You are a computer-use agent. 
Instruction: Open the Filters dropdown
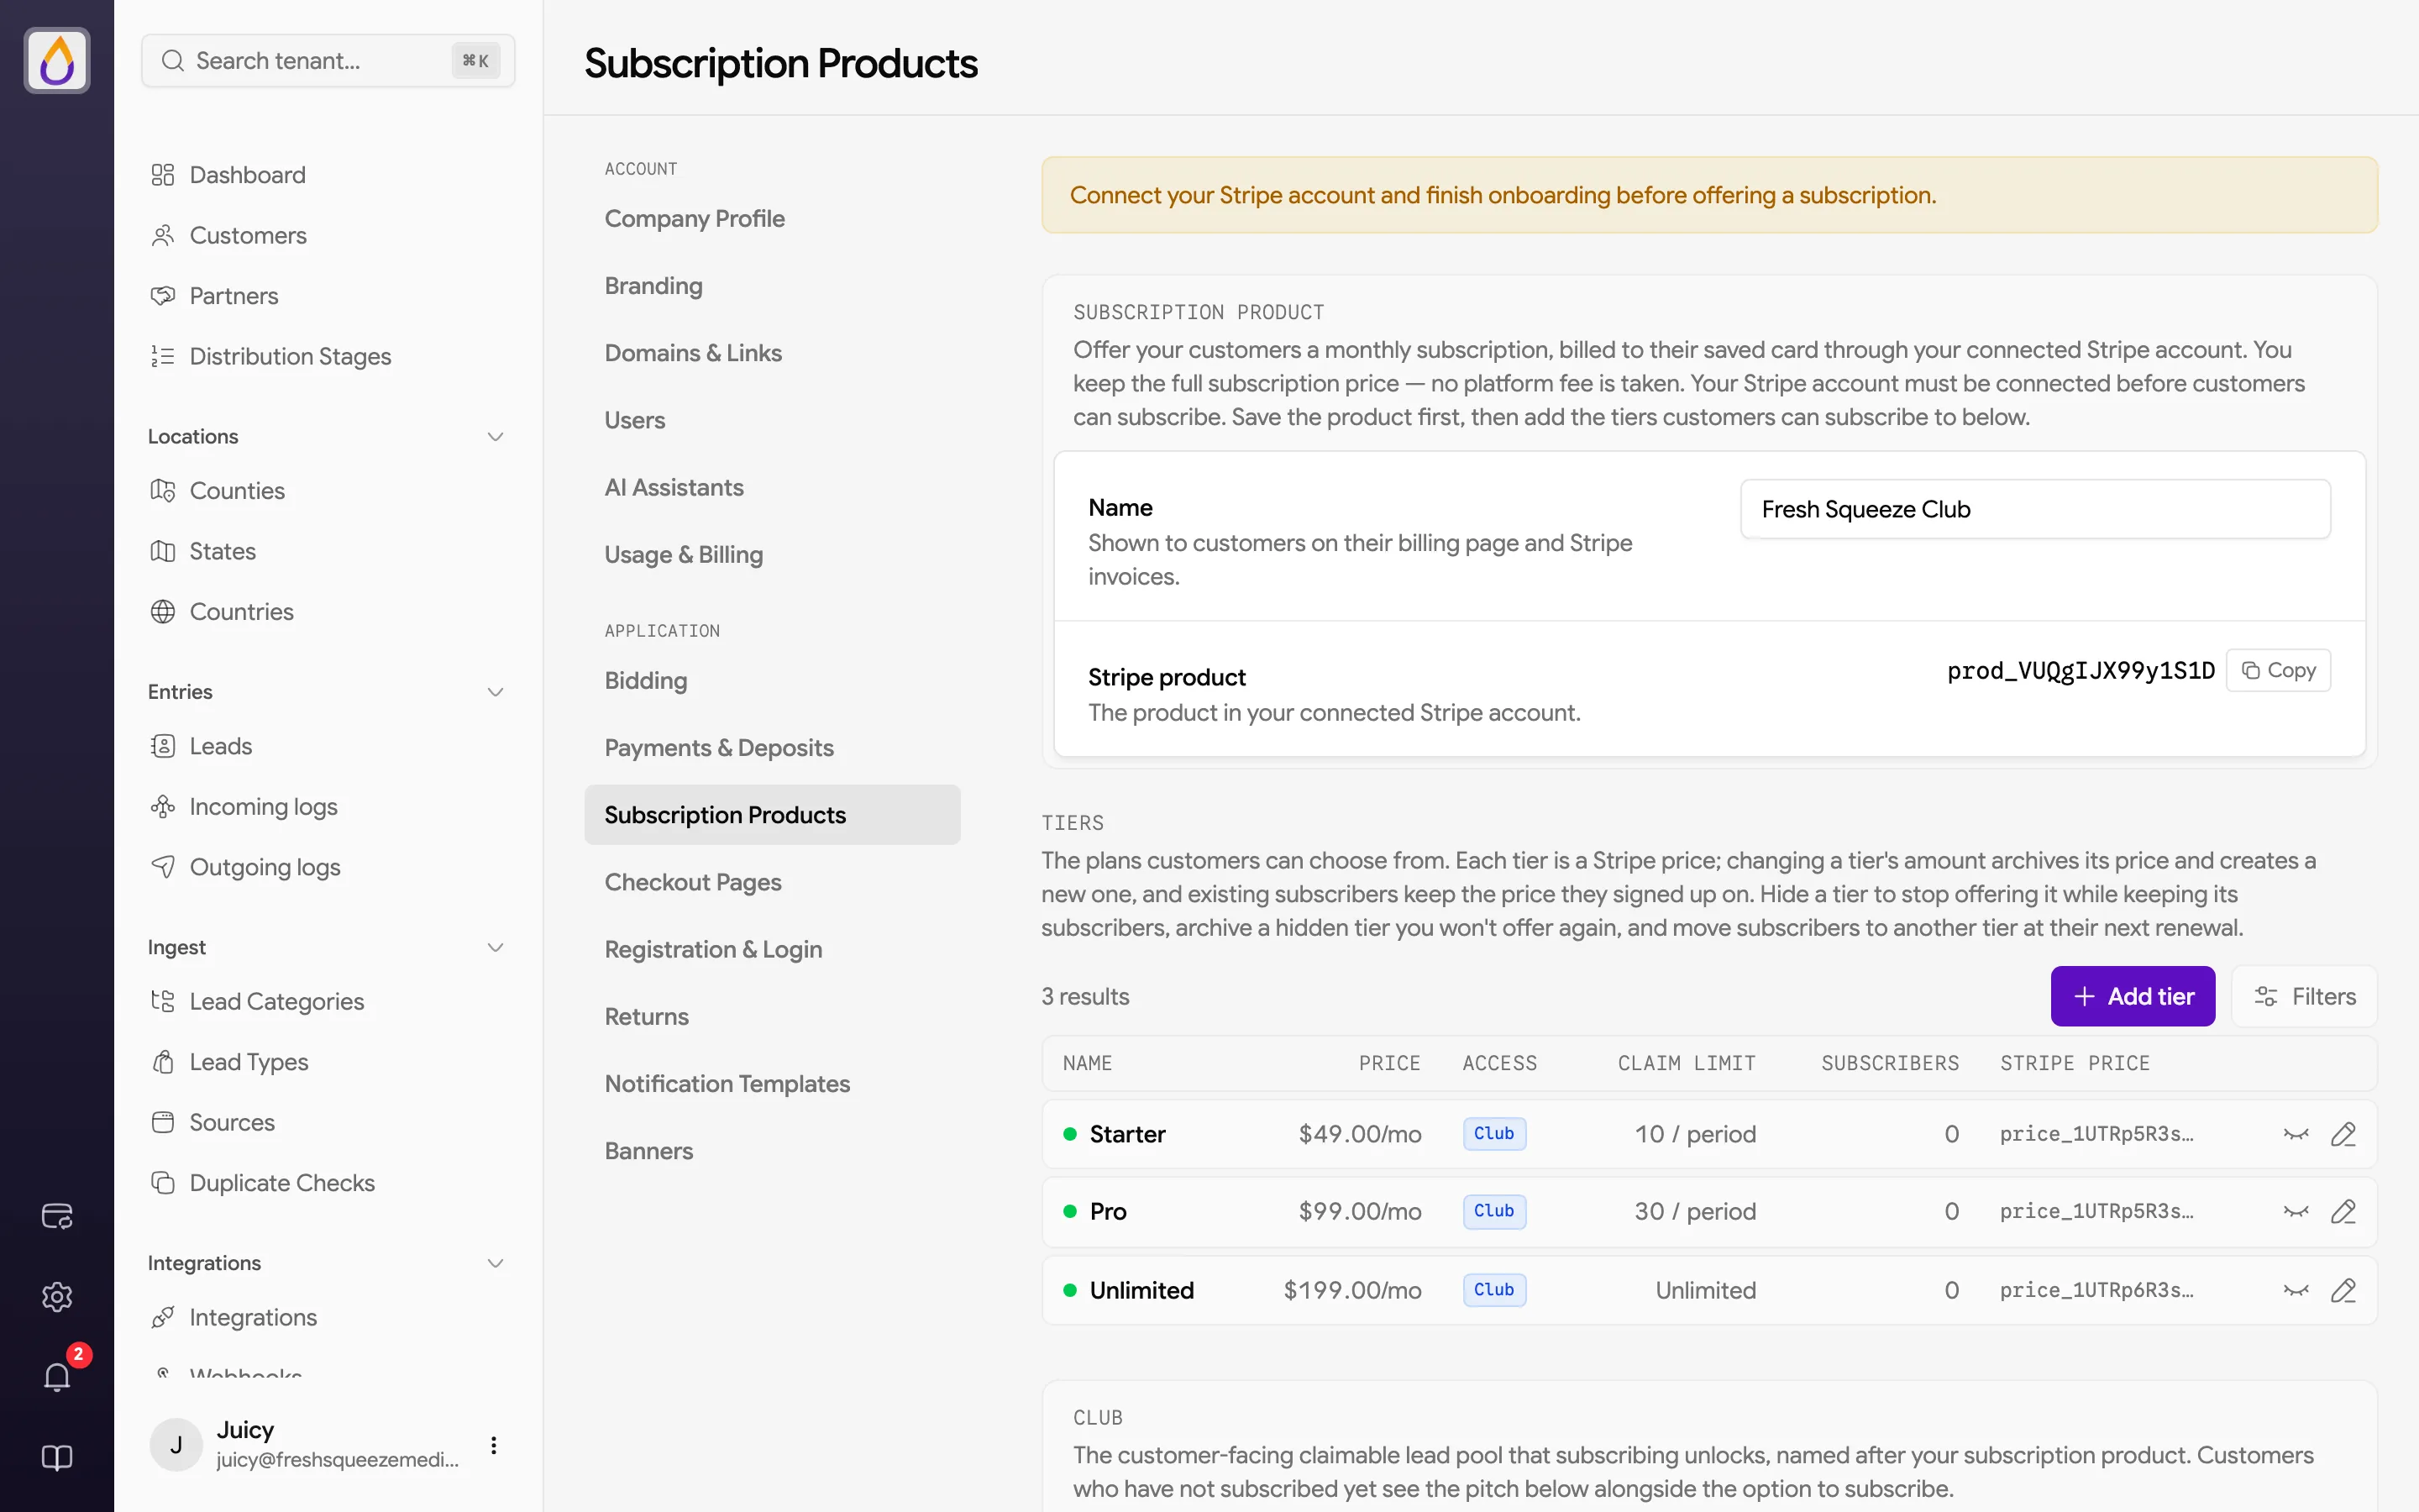coord(2304,996)
